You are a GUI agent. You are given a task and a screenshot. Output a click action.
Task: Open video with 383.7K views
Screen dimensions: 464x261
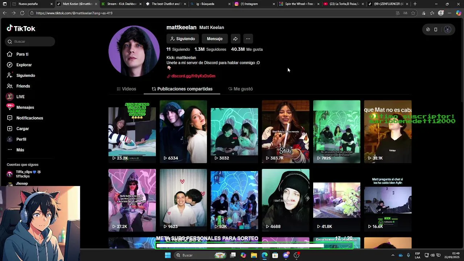coord(286,132)
